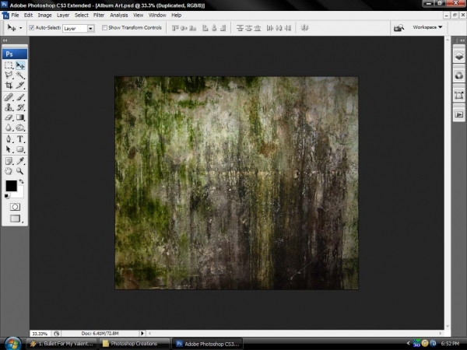Image resolution: width=467 pixels, height=350 pixels.
Task: Select the Eraser tool
Action: [x=9, y=117]
